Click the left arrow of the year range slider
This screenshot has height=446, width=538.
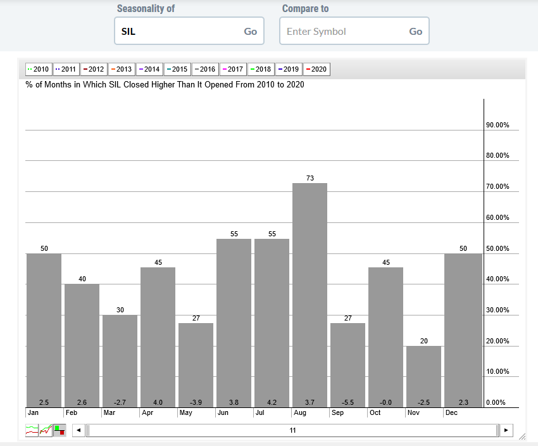78,430
